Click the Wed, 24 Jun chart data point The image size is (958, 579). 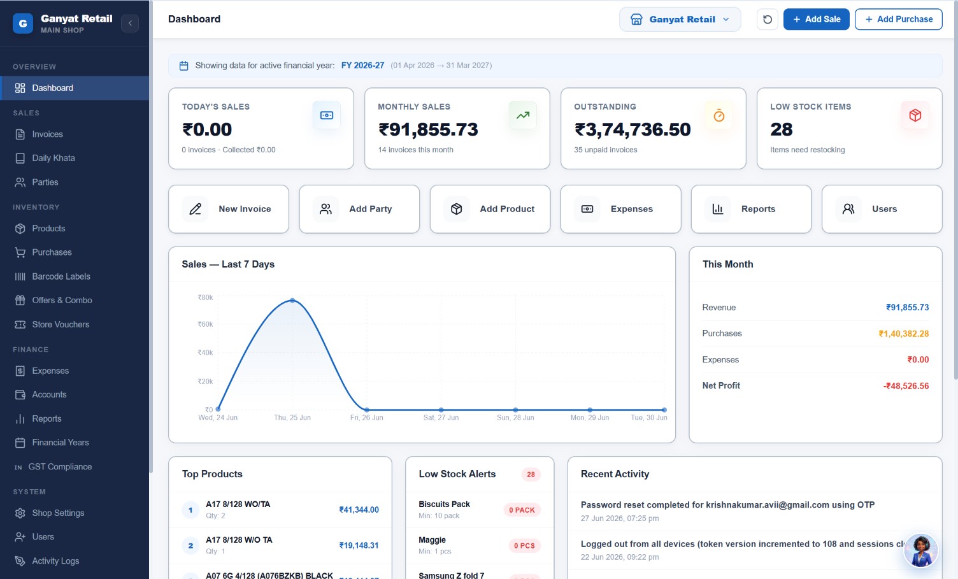point(218,409)
